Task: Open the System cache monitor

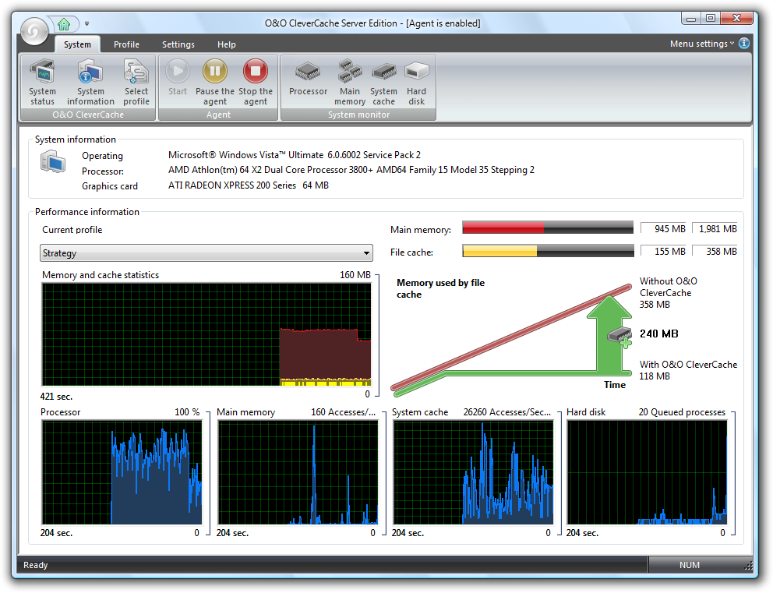Action: tap(383, 83)
